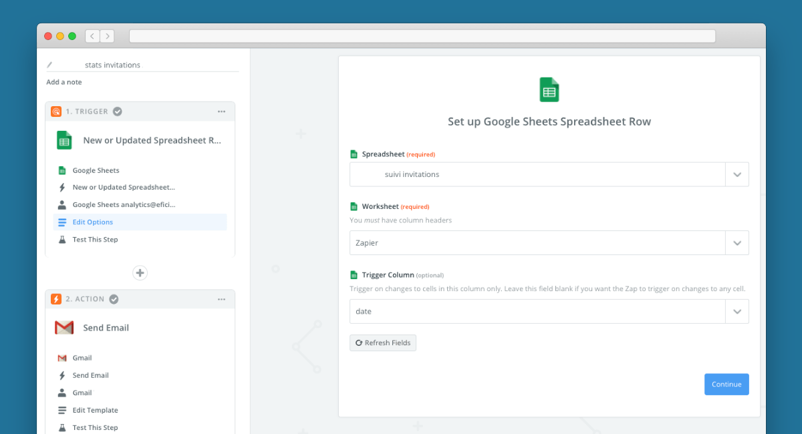The image size is (802, 434).
Task: Click the Google Sheets icon above the setup form
Action: [x=549, y=89]
